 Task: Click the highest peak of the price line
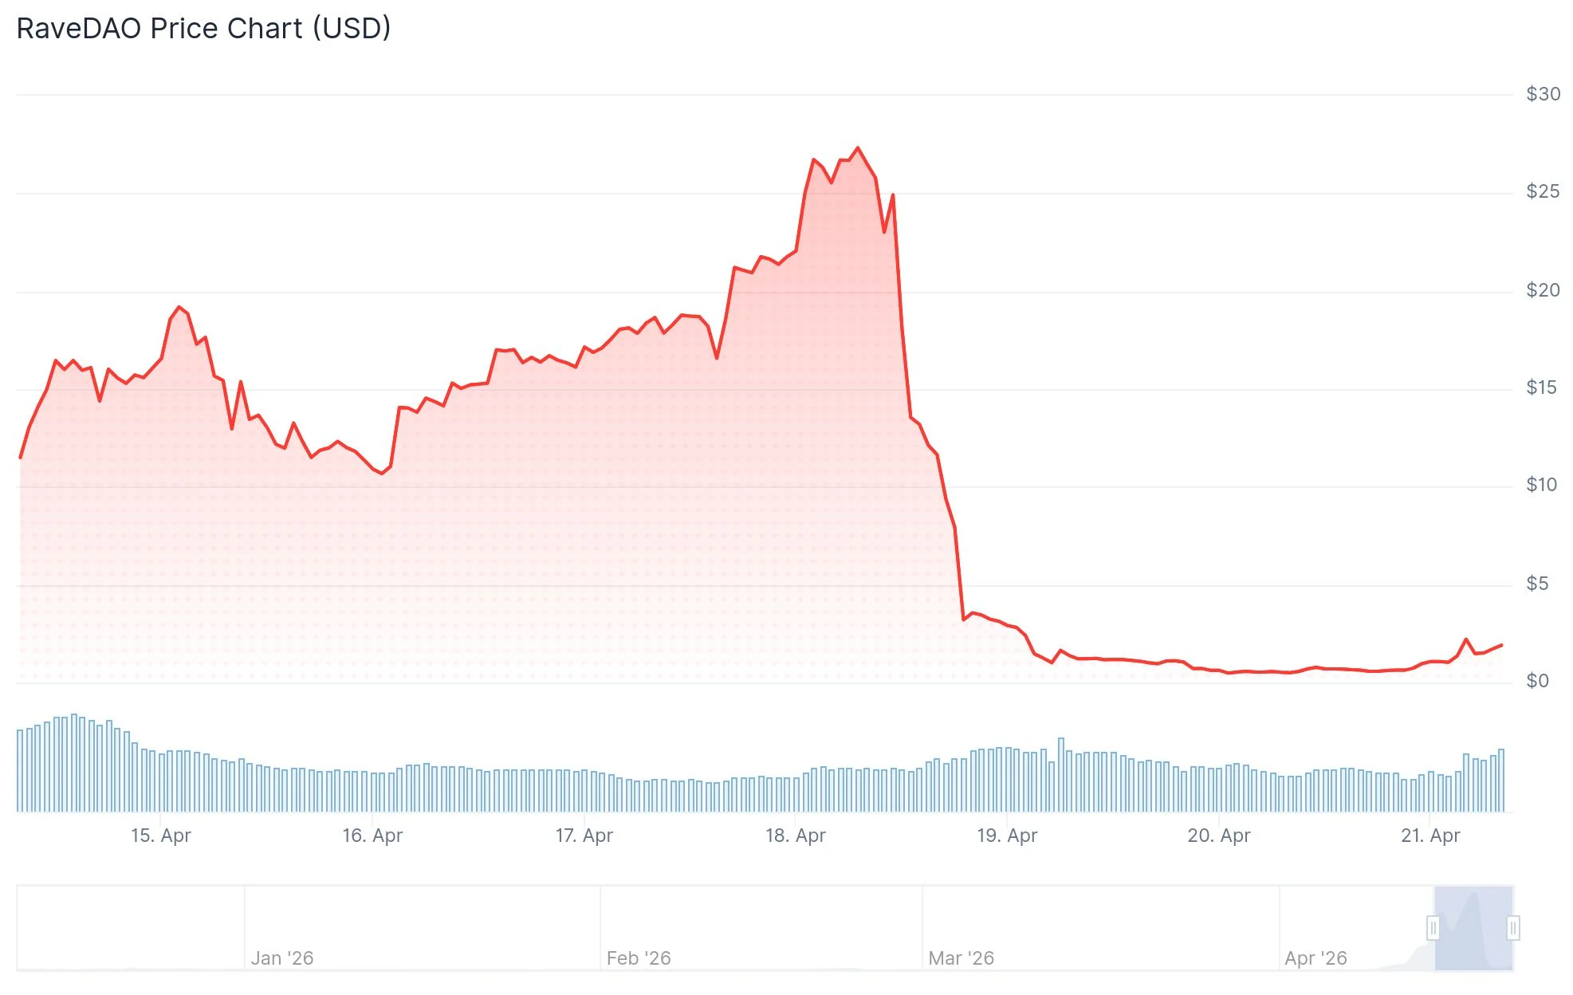(858, 148)
